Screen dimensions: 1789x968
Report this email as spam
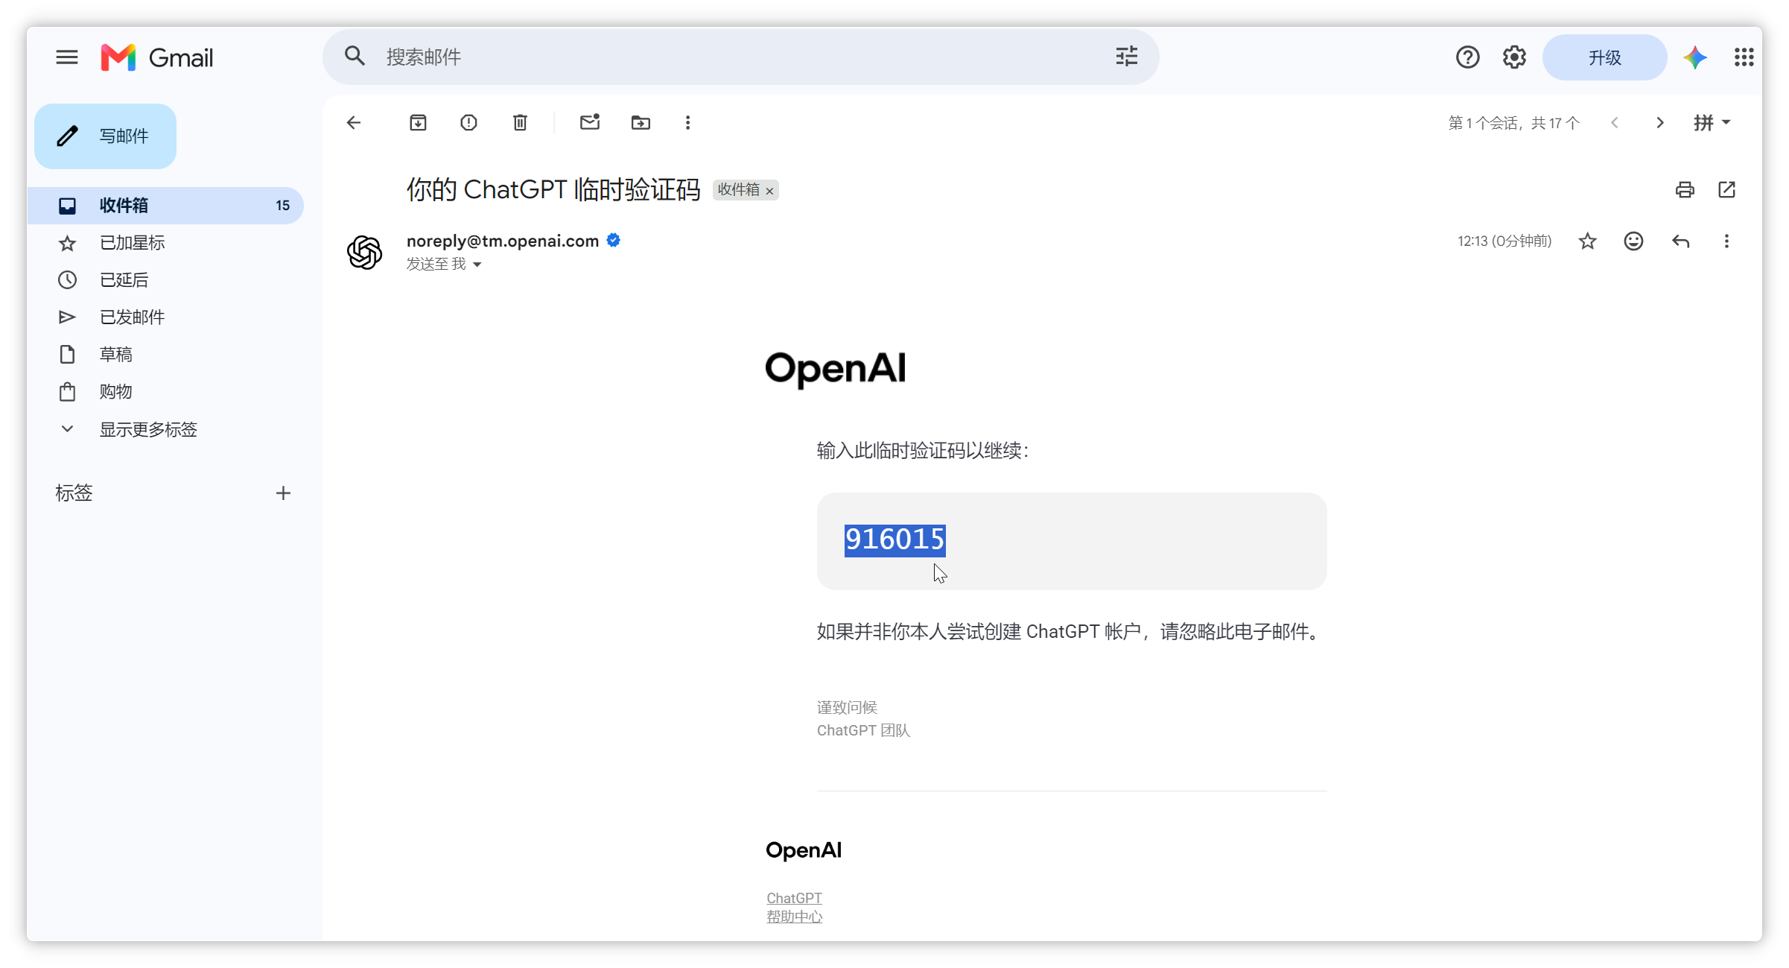pos(468,123)
